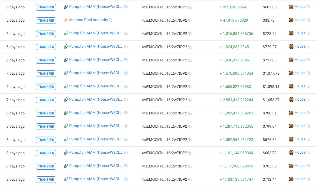Click 4ciEMGCkTc address in $723.59 row
Viewport: 317px width, 188px height.
click(164, 34)
